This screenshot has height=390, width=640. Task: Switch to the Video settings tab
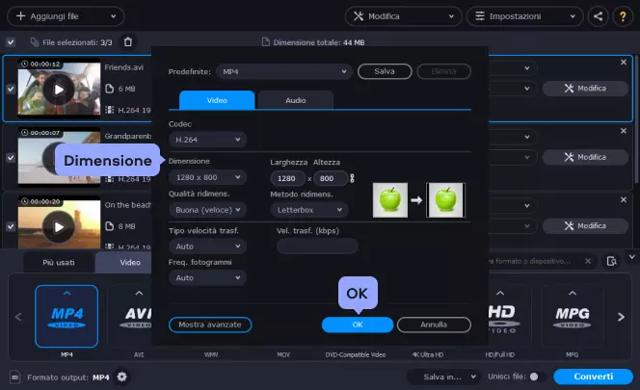[217, 100]
